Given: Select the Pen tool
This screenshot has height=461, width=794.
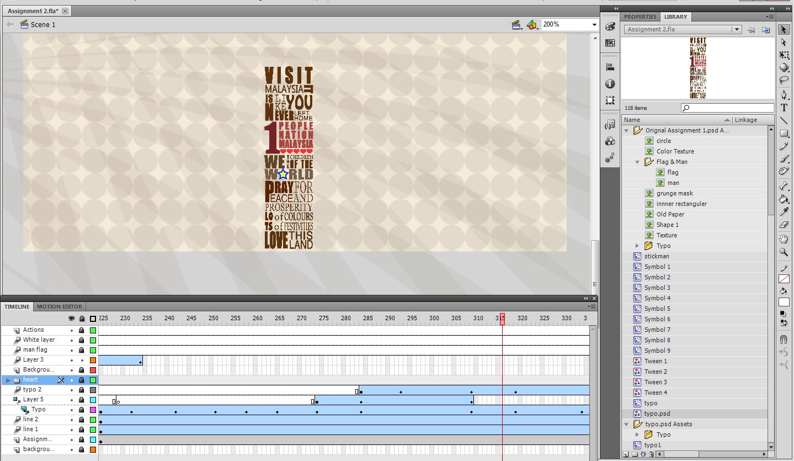Looking at the screenshot, I should 784,95.
